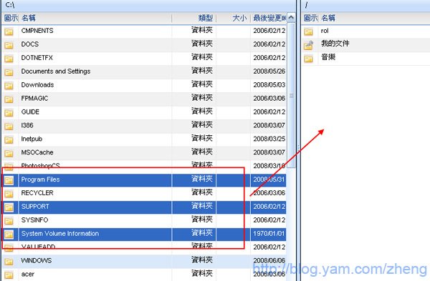Select the GUIDE folder name

point(30,112)
